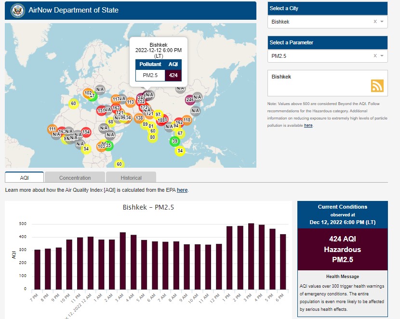This screenshot has height=319, width=400.
Task: Select the red 154 AQI map marker
Action: pyautogui.click(x=86, y=132)
